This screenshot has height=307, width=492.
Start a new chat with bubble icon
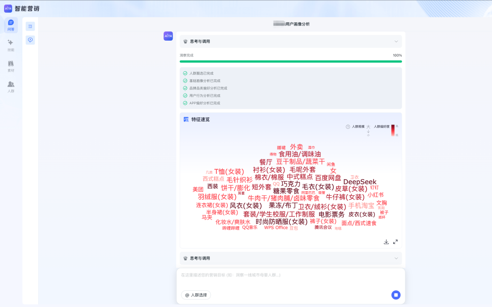tap(30, 40)
